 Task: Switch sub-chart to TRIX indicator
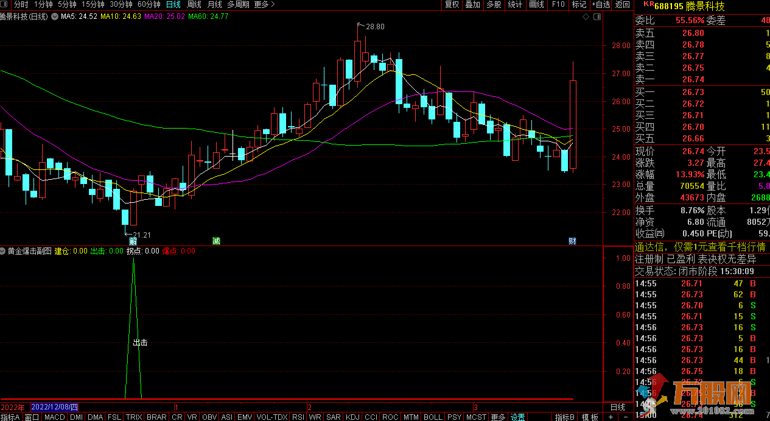[x=134, y=417]
